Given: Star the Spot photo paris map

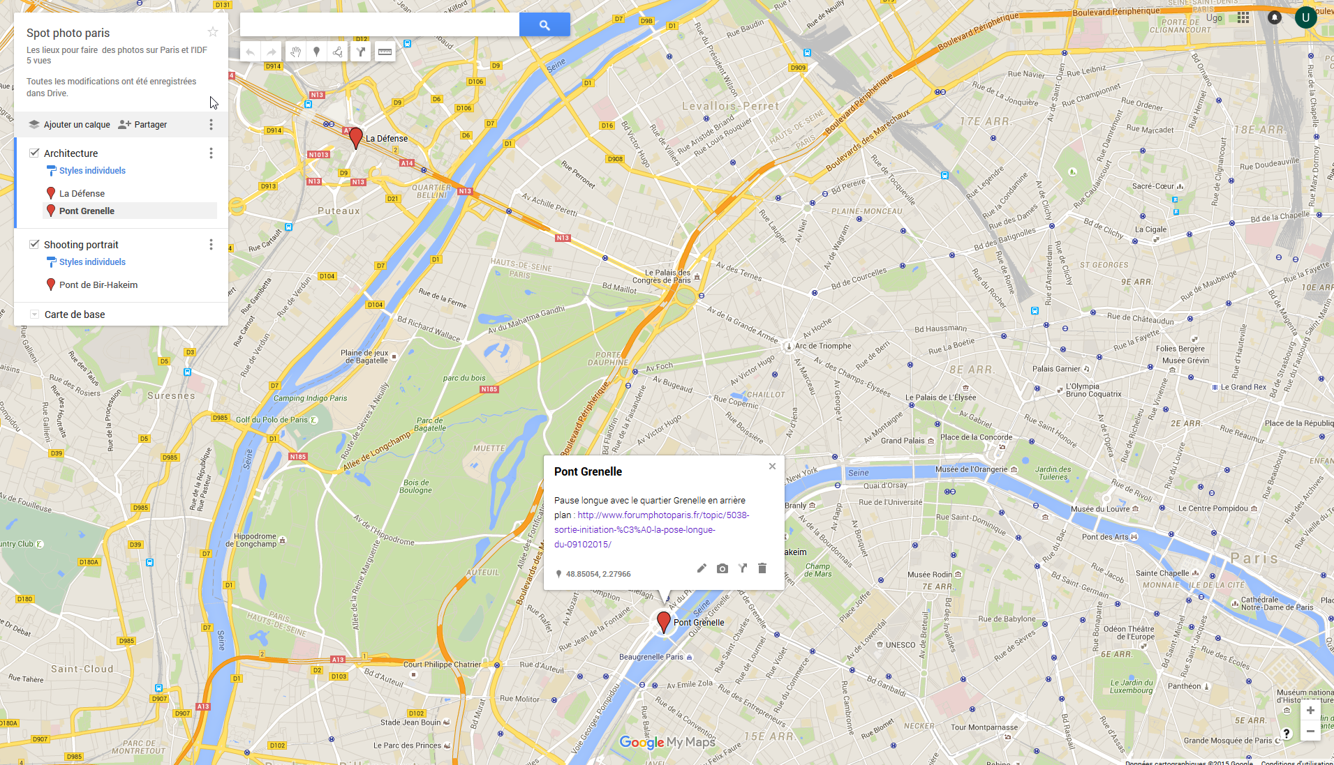Looking at the screenshot, I should tap(213, 32).
